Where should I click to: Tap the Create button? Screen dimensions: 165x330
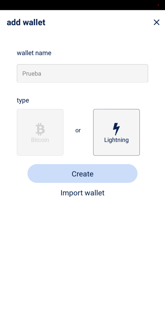82,173
